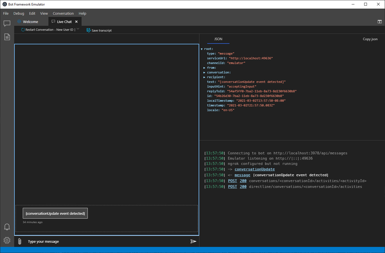Image resolution: width=385 pixels, height=253 pixels.
Task: Open the notifications bell icon
Action: (x=7, y=227)
